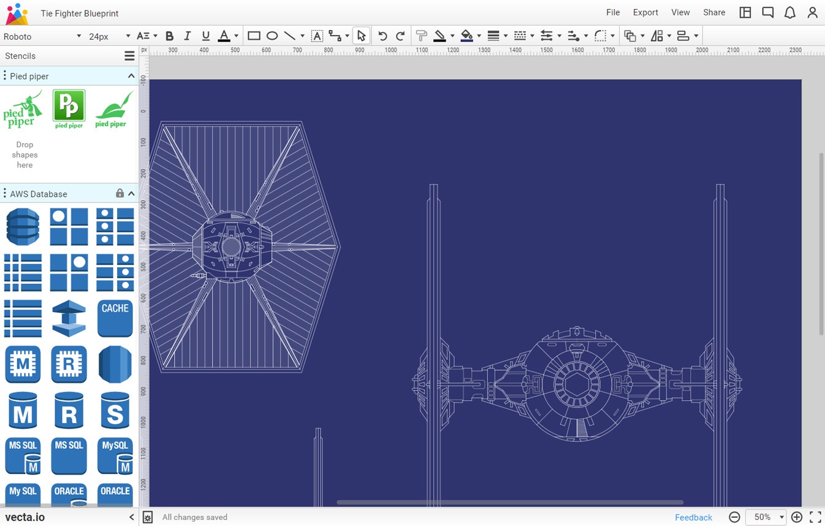Click the text line-height icon
The height and width of the screenshot is (526, 825).
click(143, 36)
